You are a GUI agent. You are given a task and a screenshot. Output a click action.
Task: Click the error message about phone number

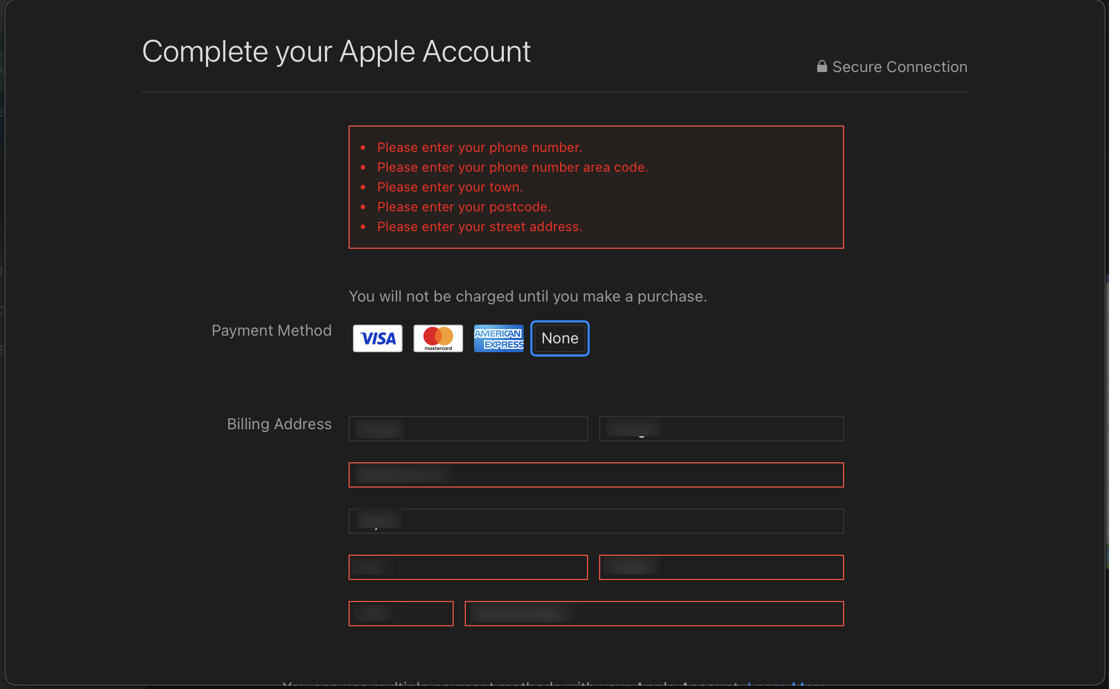tap(479, 147)
